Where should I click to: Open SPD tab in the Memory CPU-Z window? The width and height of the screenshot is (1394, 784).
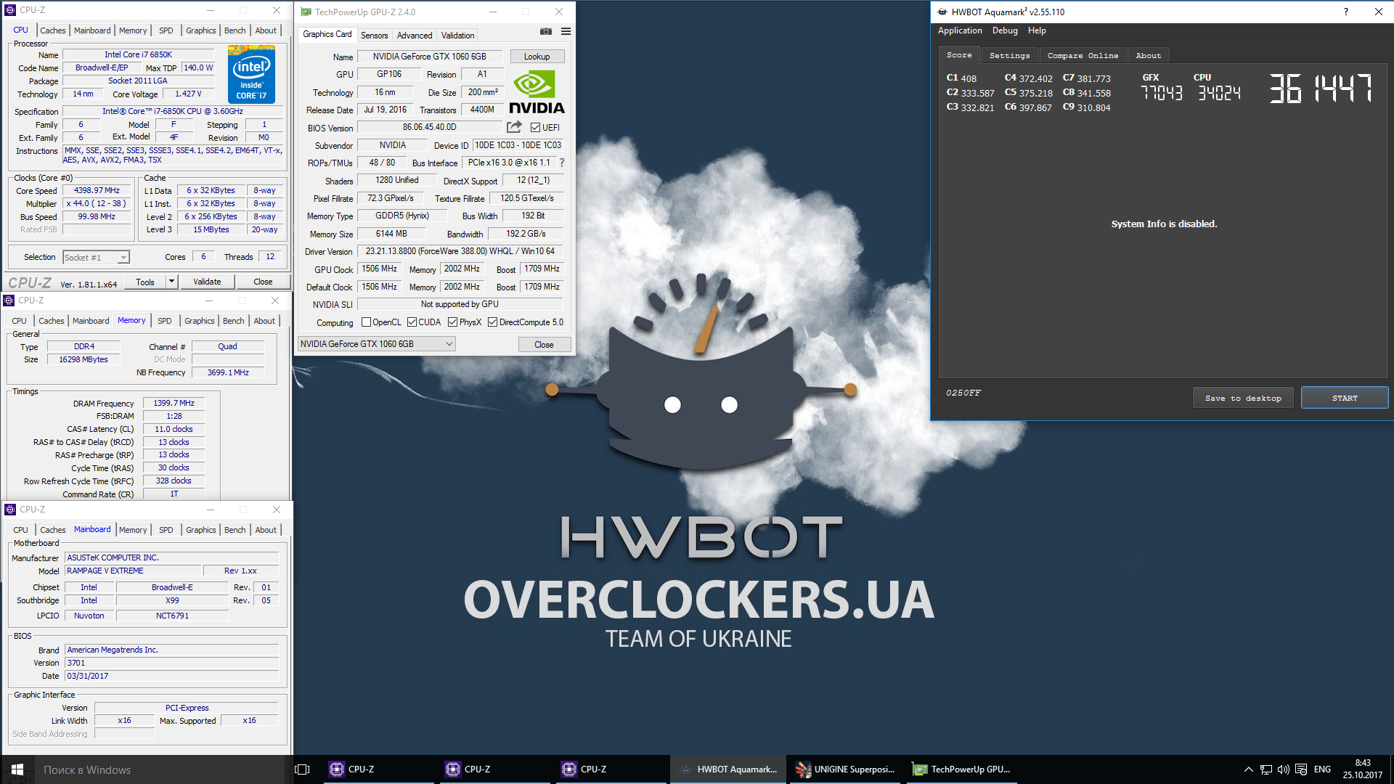[x=165, y=321]
